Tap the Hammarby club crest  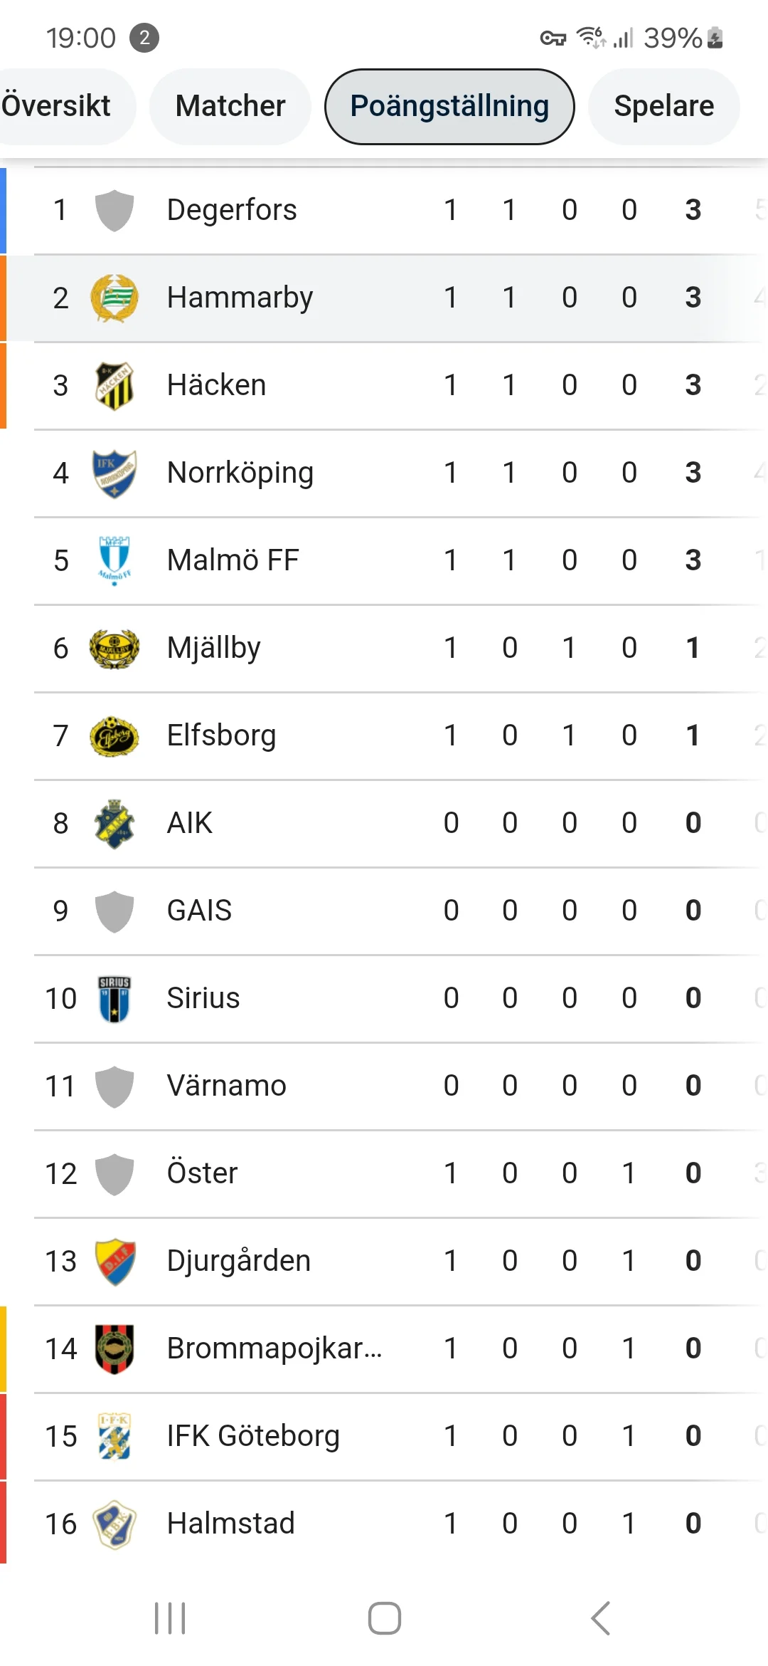coord(114,298)
